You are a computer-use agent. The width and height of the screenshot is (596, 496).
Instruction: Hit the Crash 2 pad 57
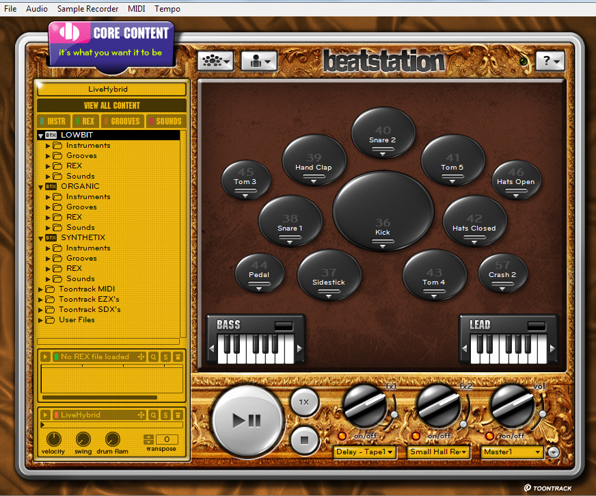pos(502,273)
